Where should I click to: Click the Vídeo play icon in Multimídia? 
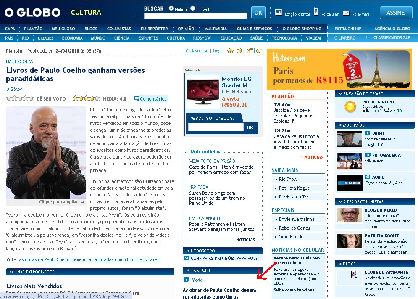[367, 133]
